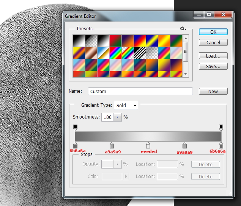This screenshot has height=206, width=241.
Task: Select the black-to-white gradient preset
Action: 79,41
